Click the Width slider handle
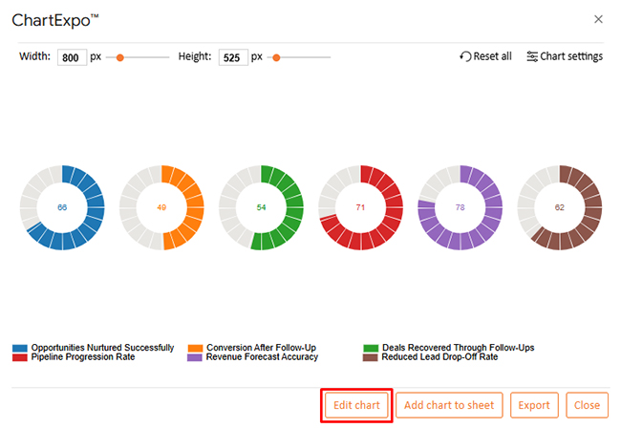Screen dimensions: 621x428 pos(120,57)
